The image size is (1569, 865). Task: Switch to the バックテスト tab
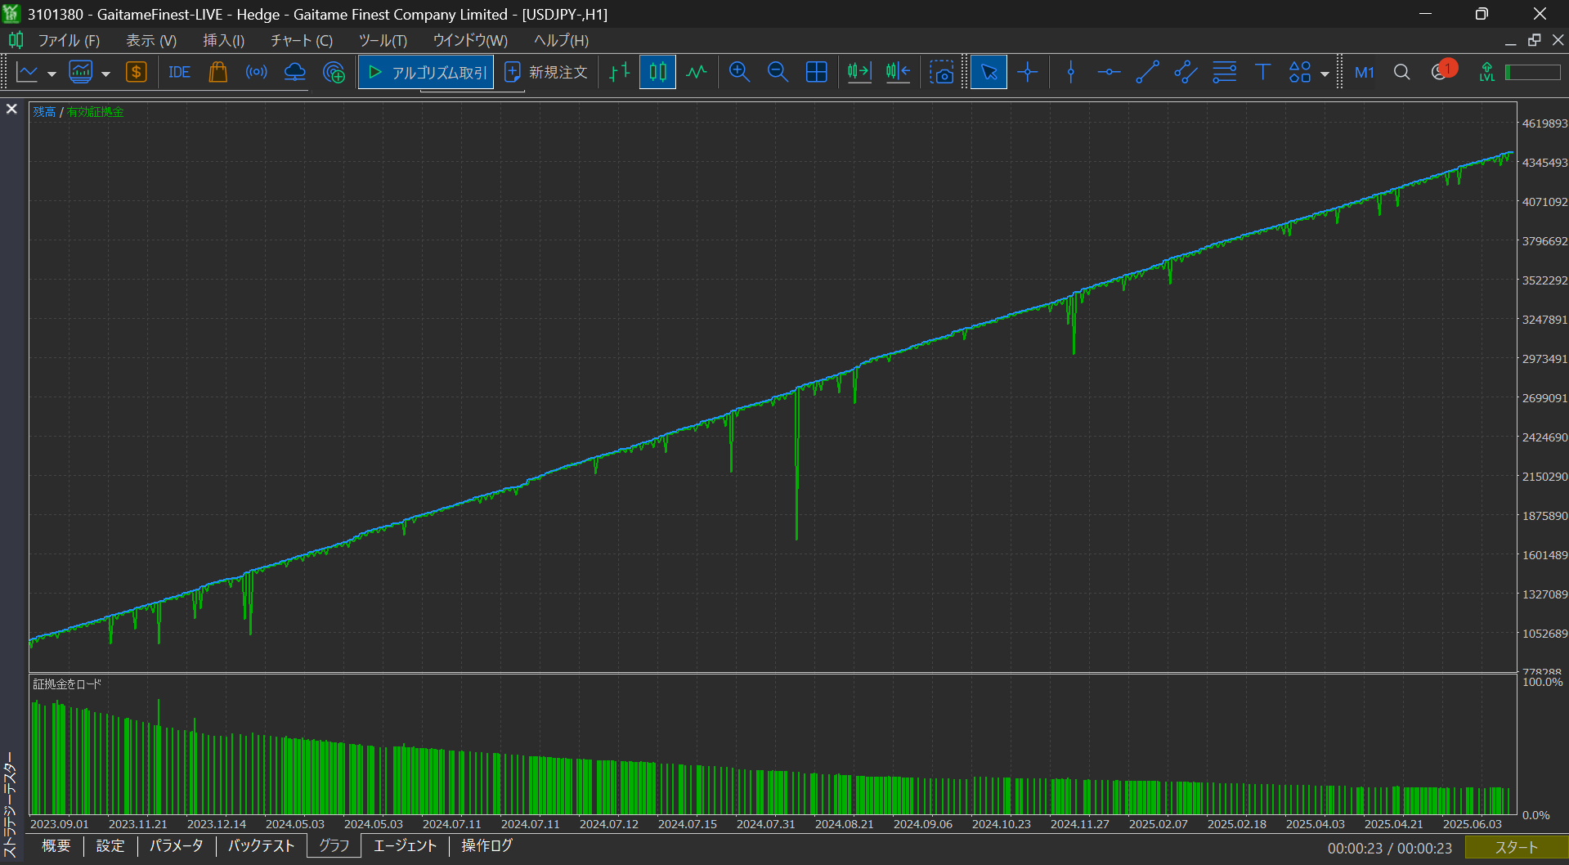(x=261, y=845)
